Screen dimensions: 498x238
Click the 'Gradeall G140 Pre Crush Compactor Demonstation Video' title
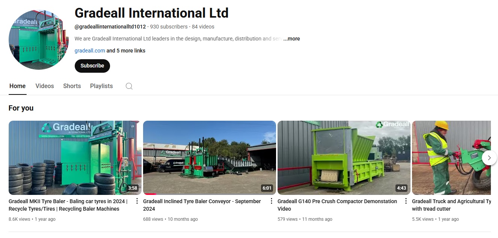point(337,205)
